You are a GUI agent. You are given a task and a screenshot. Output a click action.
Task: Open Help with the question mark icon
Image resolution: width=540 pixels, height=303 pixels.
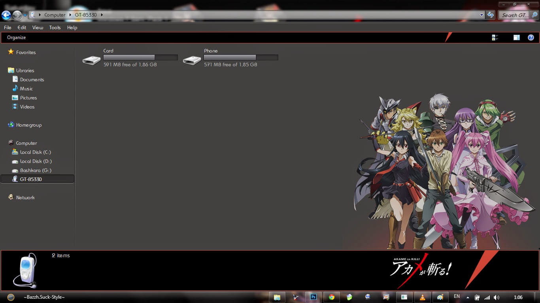(x=531, y=37)
